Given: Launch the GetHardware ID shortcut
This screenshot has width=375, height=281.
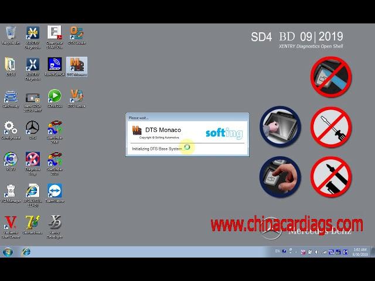Looking at the screenshot, I should point(33,225).
